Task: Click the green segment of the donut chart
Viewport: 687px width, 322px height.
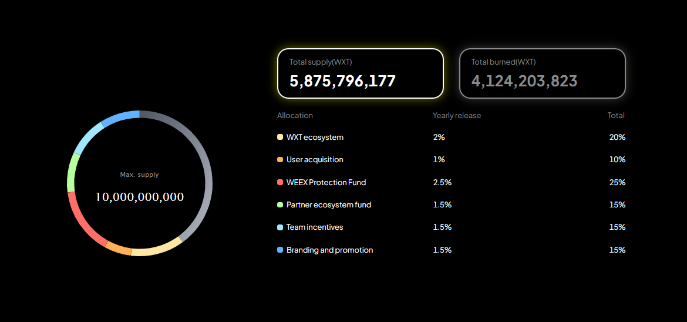Action: (71, 173)
